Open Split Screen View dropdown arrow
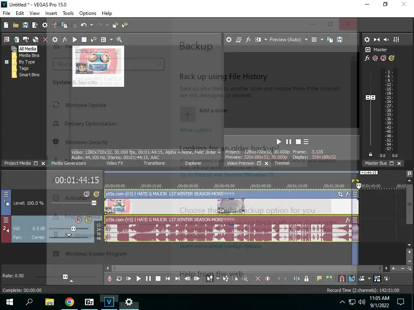The width and height of the screenshot is (414, 310). click(266, 40)
